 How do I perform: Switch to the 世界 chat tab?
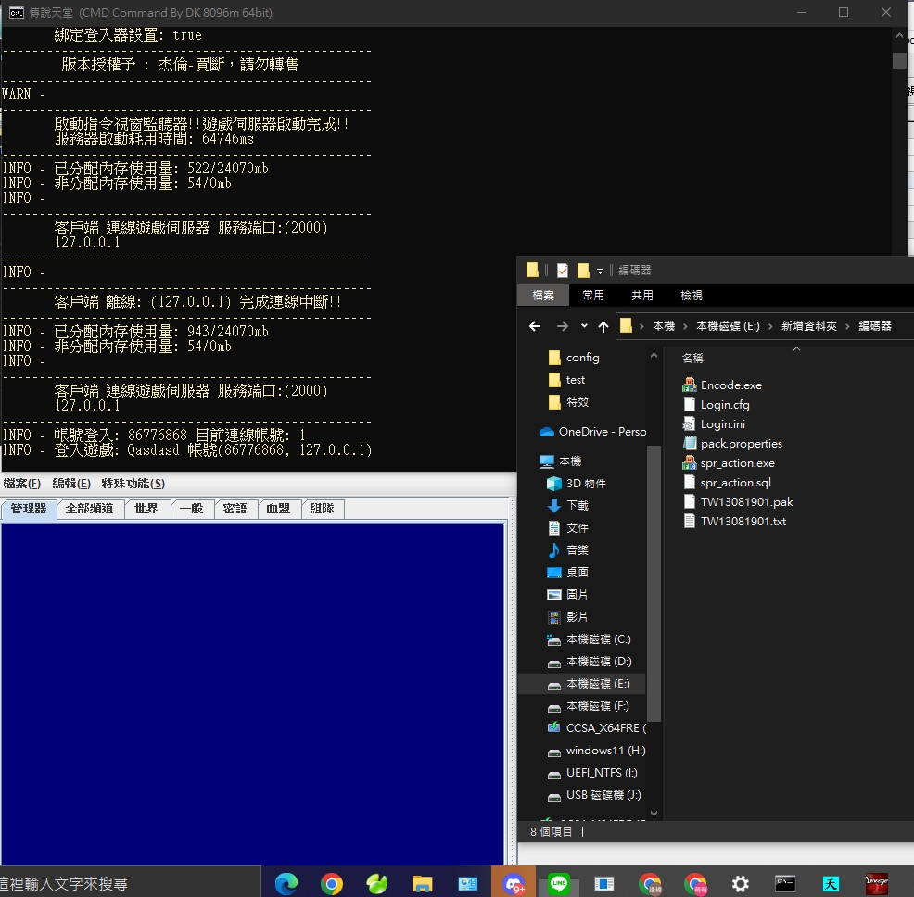(x=146, y=509)
